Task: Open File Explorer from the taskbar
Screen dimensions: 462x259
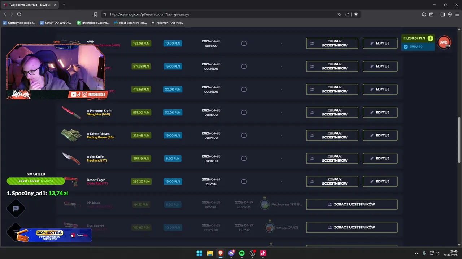Action: [210, 253]
